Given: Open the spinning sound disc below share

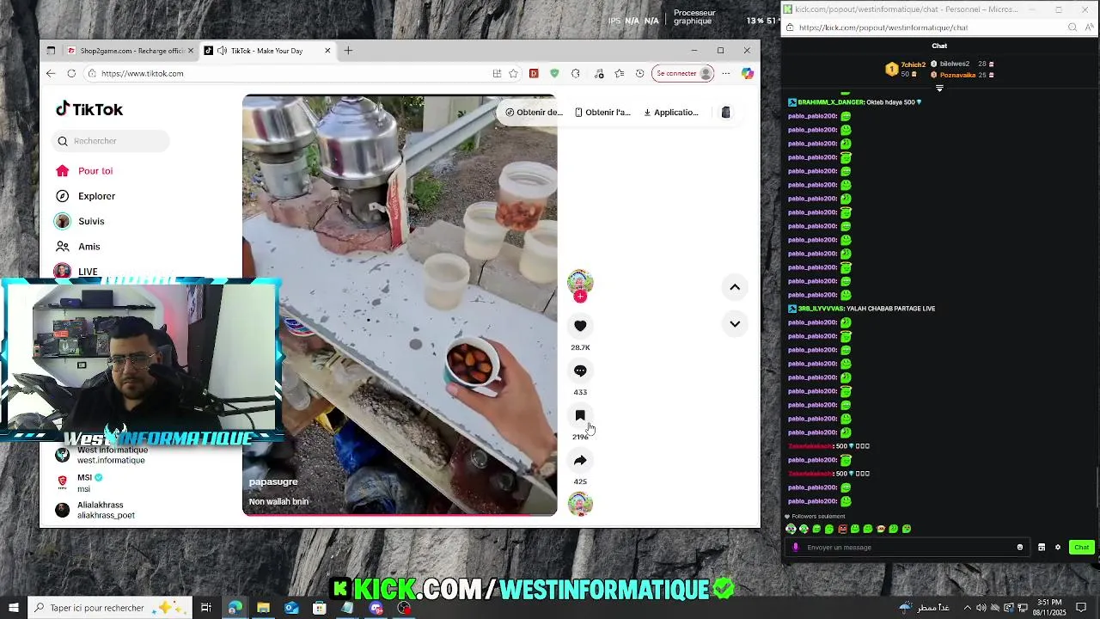Looking at the screenshot, I should pos(580,504).
